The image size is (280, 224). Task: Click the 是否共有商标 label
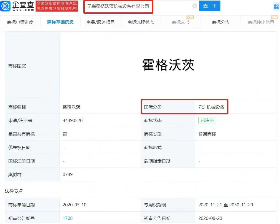click(x=22, y=134)
